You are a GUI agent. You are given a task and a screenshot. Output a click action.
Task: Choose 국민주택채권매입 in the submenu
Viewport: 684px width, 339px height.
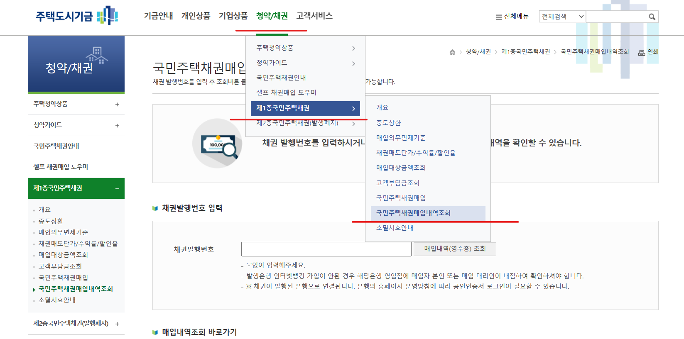click(401, 198)
